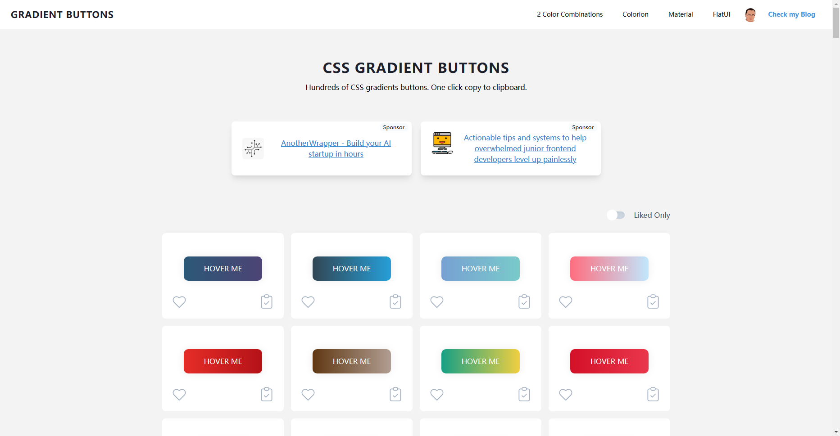The image size is (840, 436).
Task: Click the crimson HOVER ME button
Action: coord(609,361)
